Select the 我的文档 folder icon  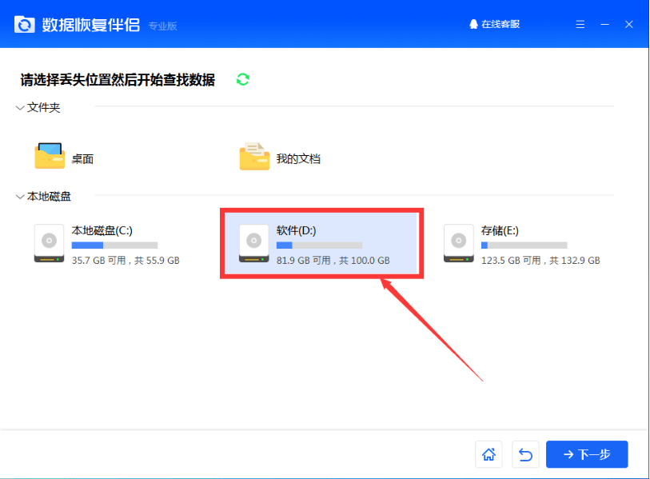tap(254, 157)
